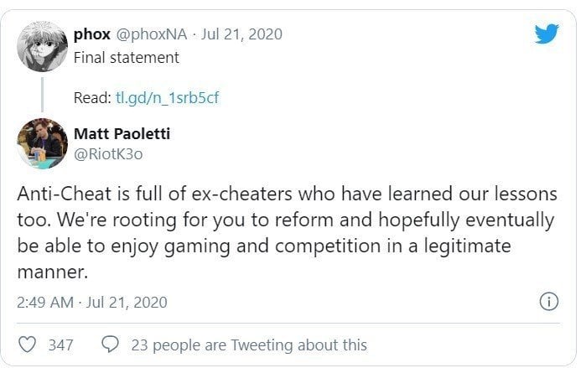Click the reply speech bubble icon
Screen dimensions: 586x368
(x=111, y=345)
